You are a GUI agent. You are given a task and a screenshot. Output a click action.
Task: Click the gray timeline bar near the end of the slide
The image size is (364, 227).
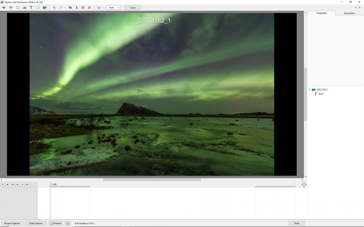275,186
